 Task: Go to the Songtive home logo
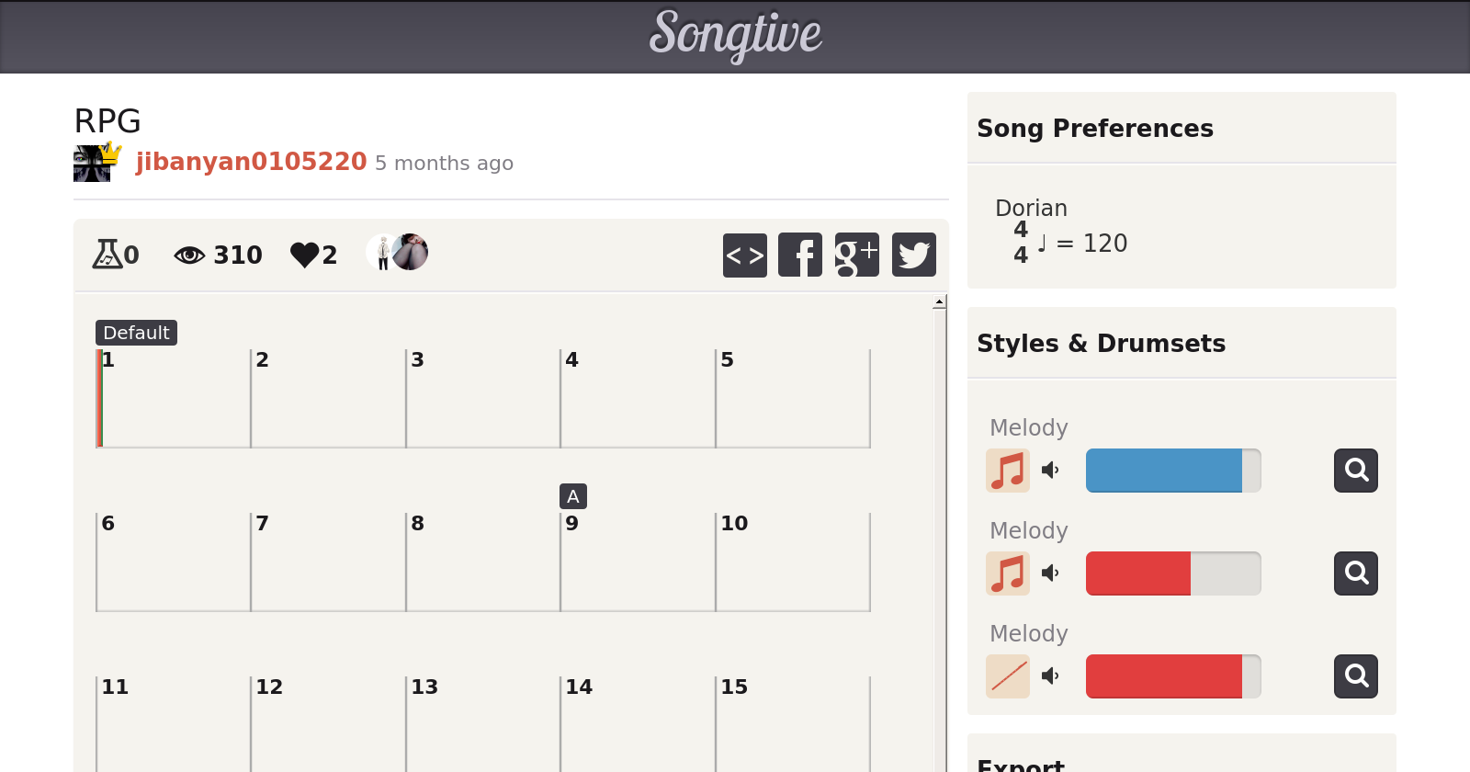tap(735, 35)
